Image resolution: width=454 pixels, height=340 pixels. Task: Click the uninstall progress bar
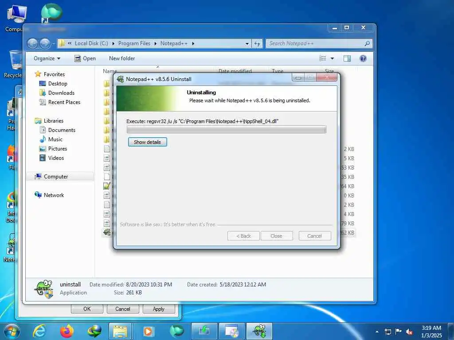click(227, 129)
